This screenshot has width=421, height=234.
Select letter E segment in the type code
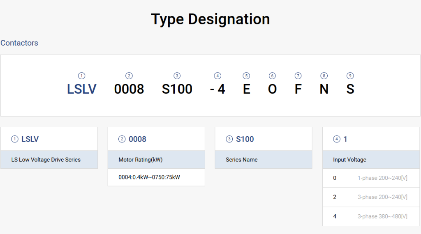tap(247, 89)
